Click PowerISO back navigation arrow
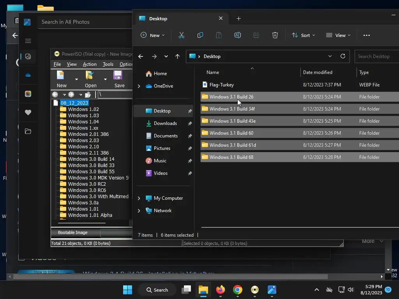The height and width of the screenshot is (299, 399). [x=55, y=95]
